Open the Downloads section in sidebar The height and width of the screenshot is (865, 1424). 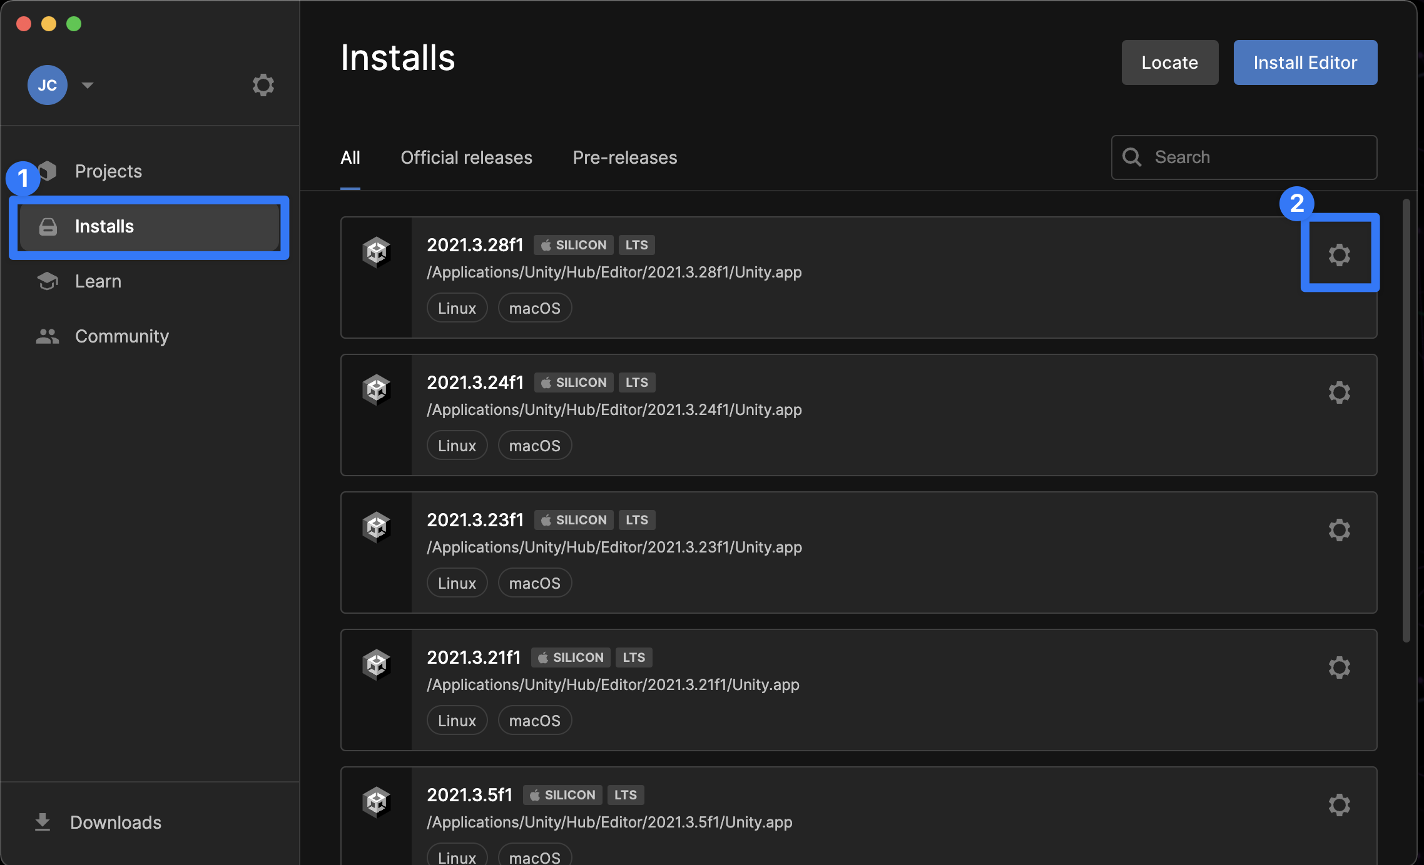coord(114,820)
